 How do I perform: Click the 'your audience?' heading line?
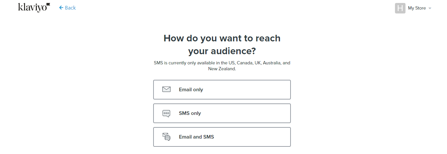click(x=222, y=51)
